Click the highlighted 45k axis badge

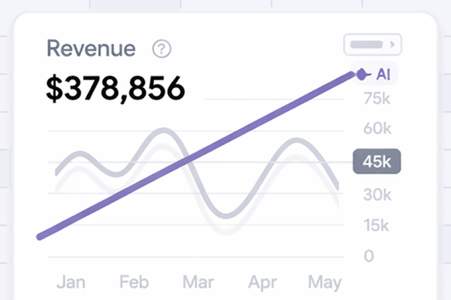click(376, 162)
